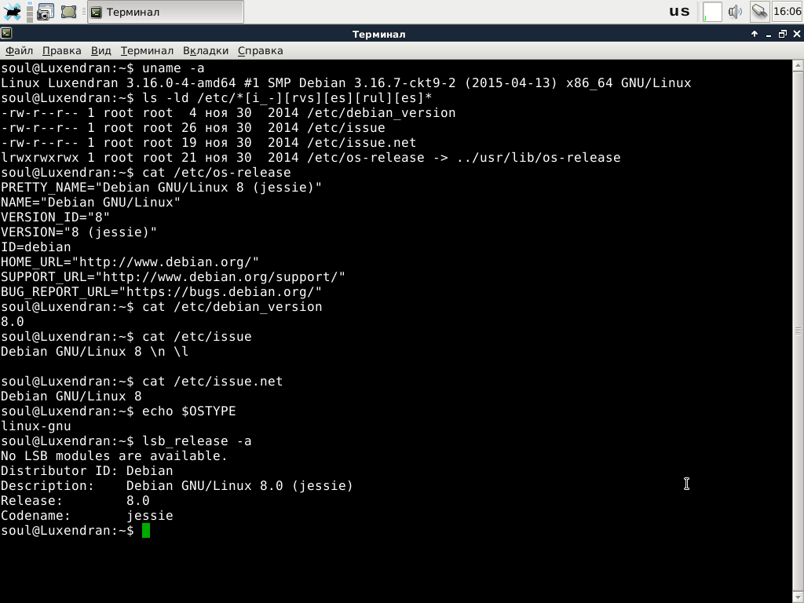Open the Файл menu
The height and width of the screenshot is (603, 804).
click(19, 51)
